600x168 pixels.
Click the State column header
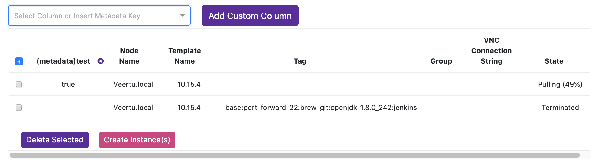554,61
